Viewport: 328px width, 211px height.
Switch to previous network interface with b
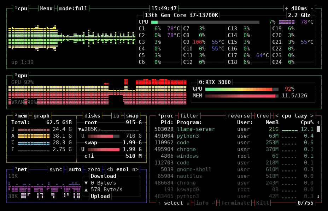[110, 169]
